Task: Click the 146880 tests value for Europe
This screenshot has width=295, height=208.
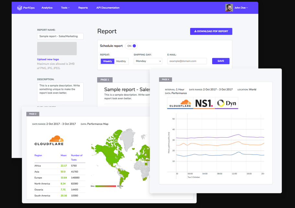Action: (x=75, y=177)
